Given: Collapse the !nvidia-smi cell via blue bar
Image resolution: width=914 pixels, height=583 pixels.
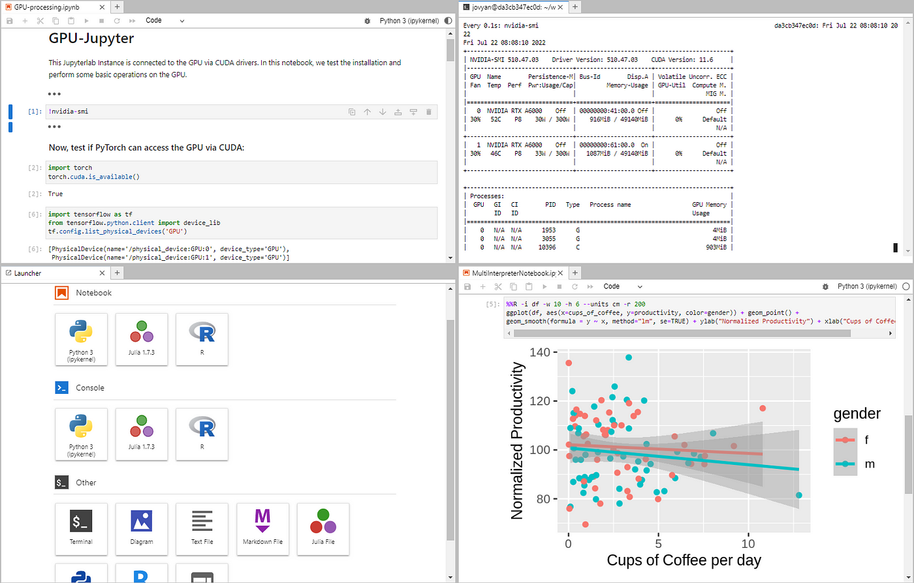Looking at the screenshot, I should 10,112.
